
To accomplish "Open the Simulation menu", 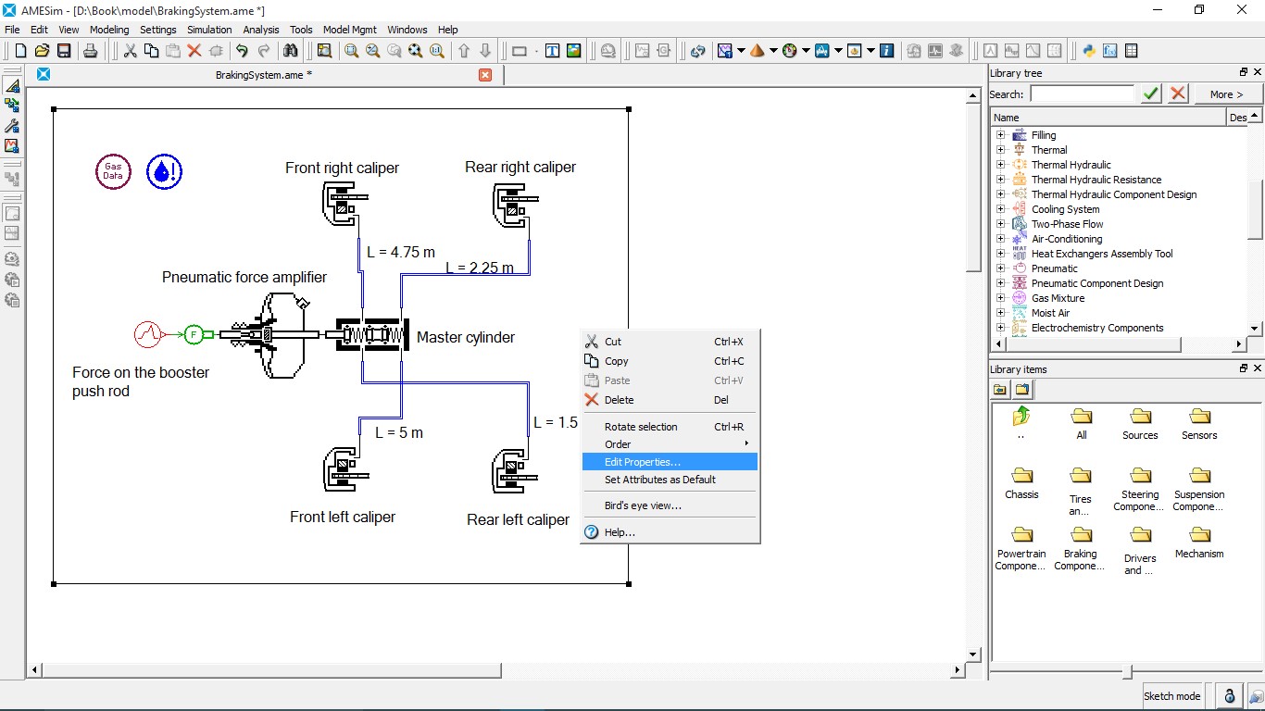I will click(x=209, y=30).
